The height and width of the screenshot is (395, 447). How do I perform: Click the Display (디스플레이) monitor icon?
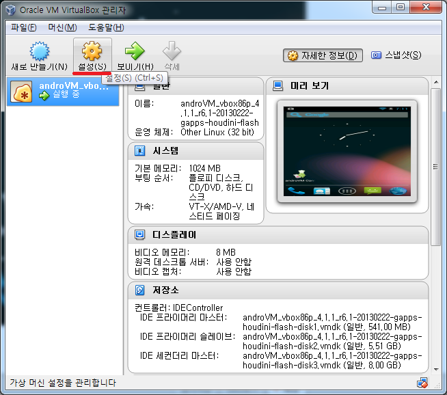139,234
